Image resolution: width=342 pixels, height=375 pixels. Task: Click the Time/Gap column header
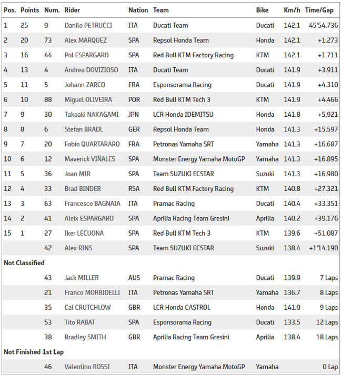319,11
